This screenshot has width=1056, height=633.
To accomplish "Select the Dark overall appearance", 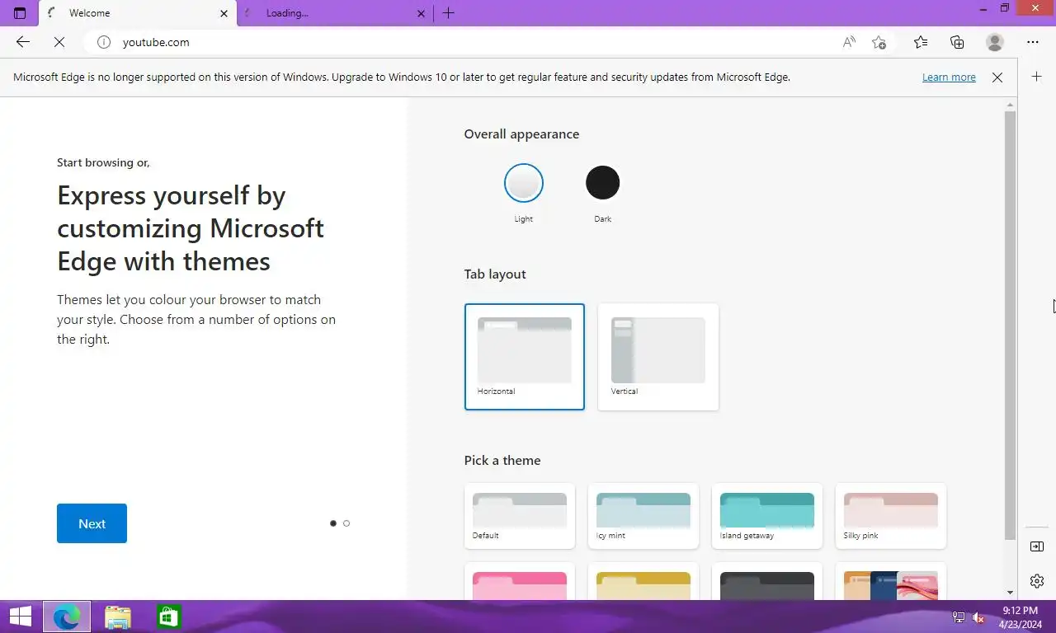I will (x=603, y=183).
